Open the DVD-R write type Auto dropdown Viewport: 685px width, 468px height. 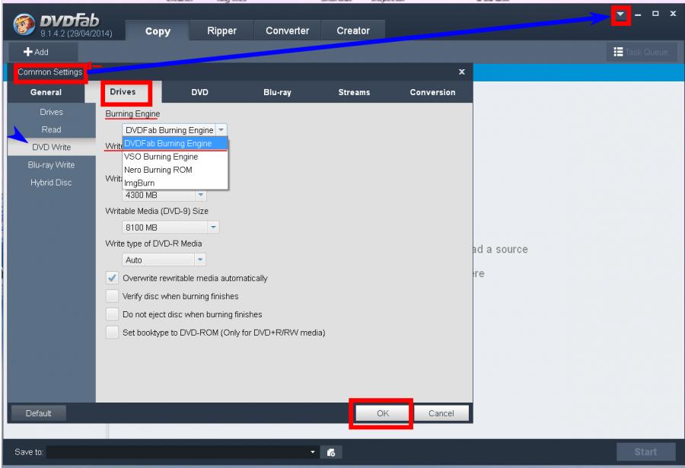click(200, 259)
